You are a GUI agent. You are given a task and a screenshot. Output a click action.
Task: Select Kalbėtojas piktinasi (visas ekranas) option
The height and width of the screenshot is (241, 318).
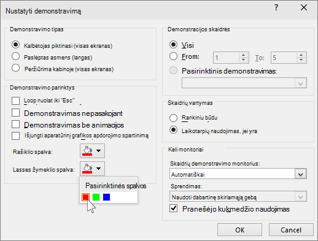[16, 45]
